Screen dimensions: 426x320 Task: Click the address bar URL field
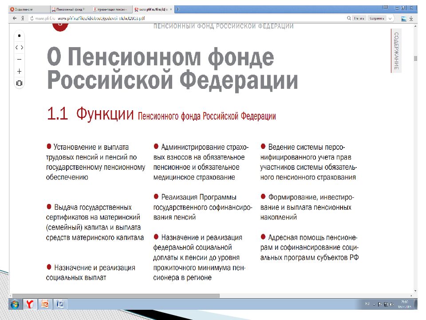pyautogui.click(x=187, y=18)
